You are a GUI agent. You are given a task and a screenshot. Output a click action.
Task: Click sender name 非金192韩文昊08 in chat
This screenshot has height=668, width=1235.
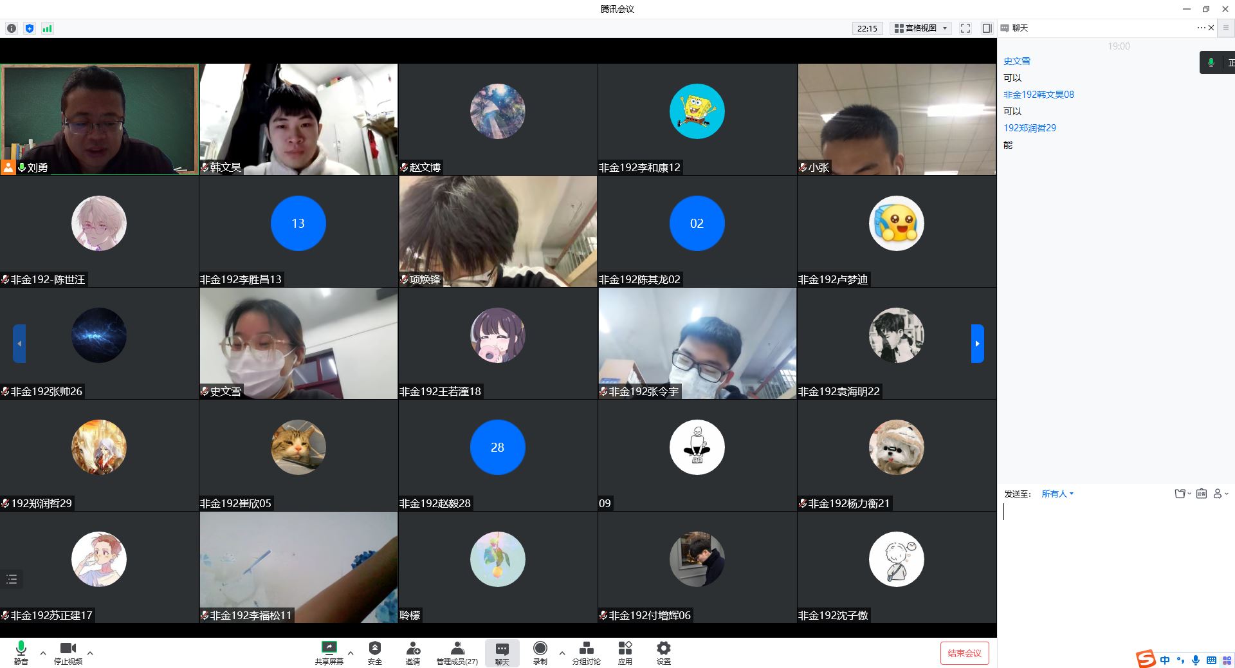pos(1038,95)
